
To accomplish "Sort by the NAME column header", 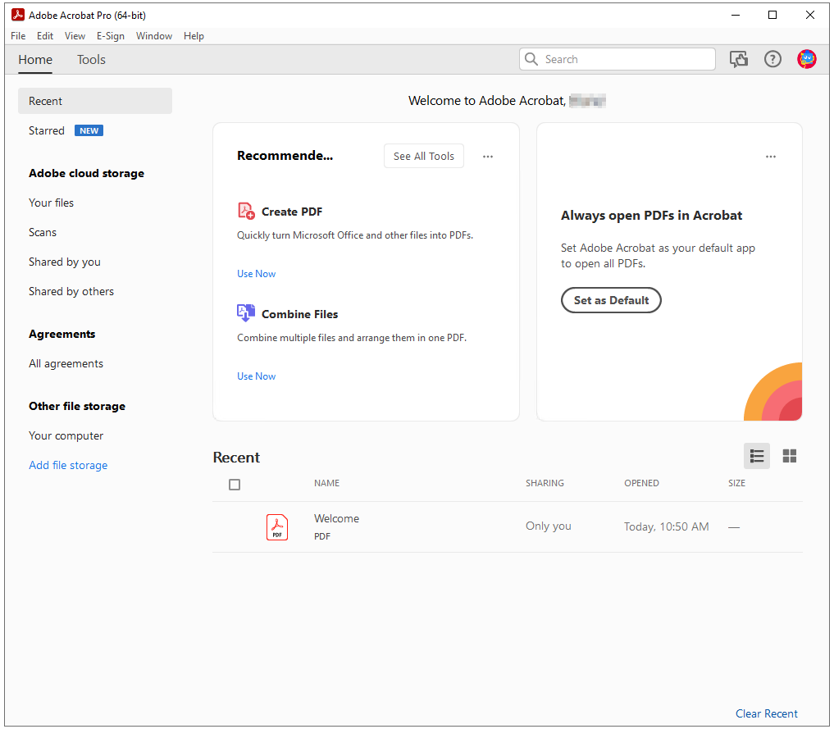I will click(326, 483).
